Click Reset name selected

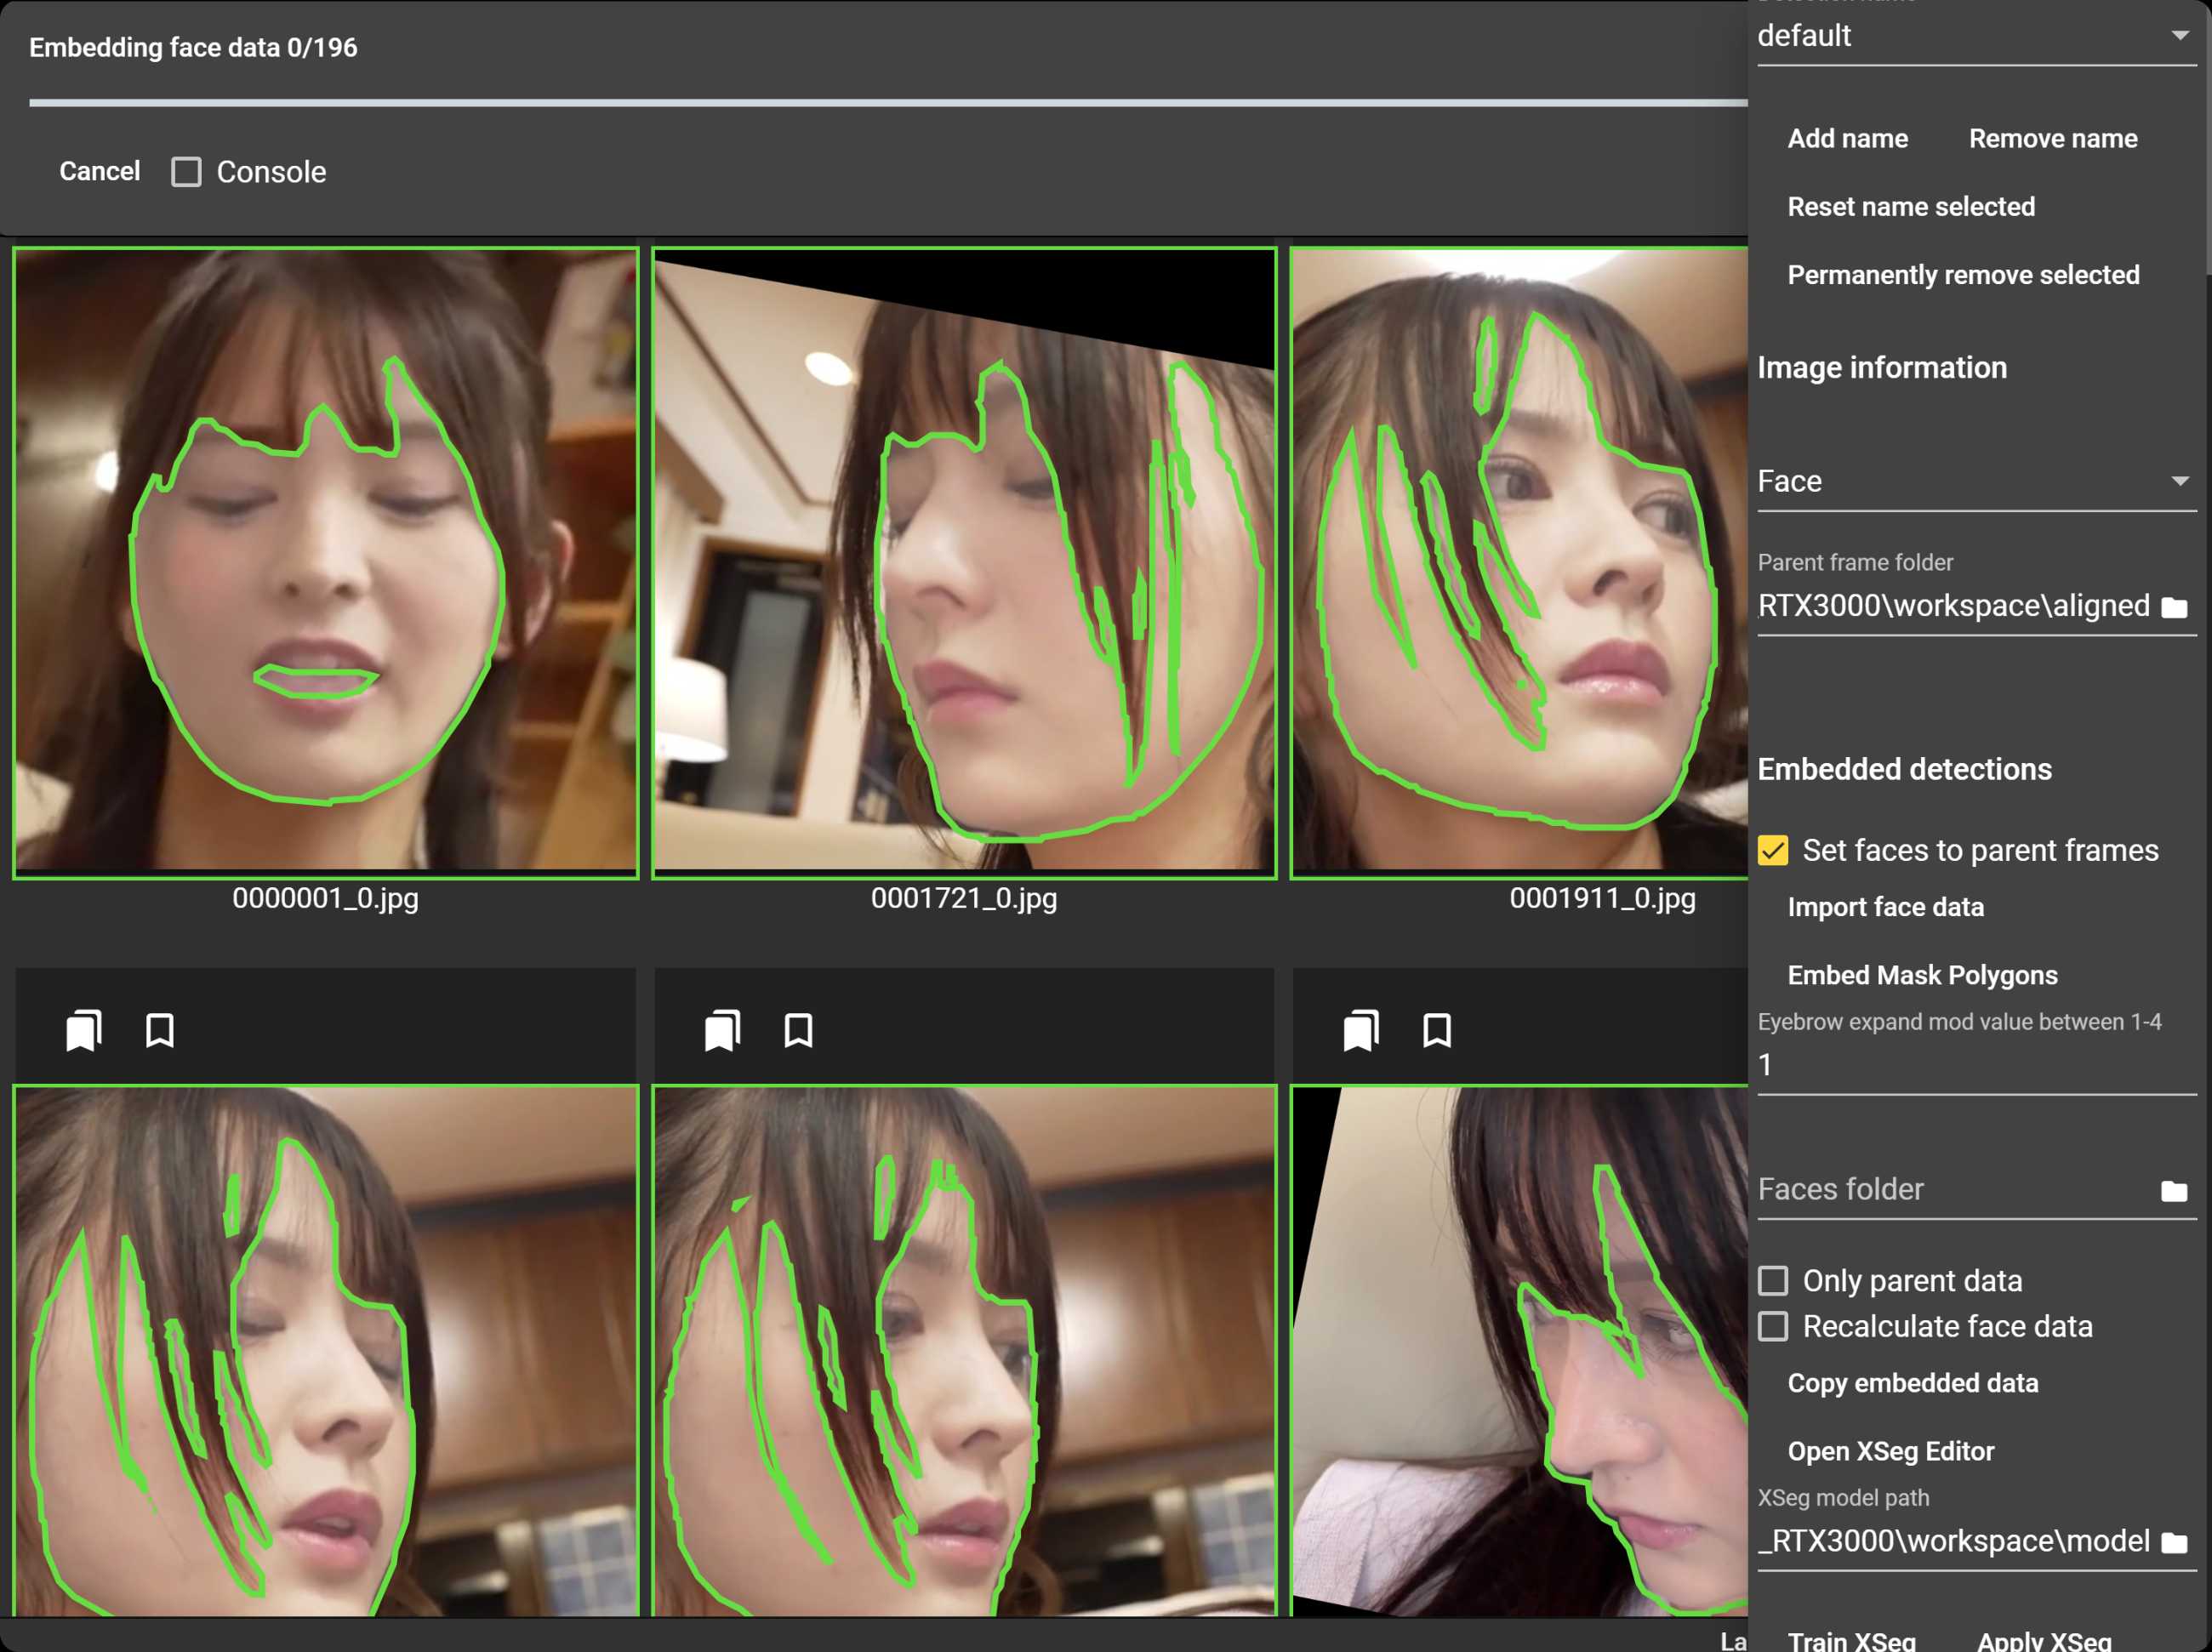1911,206
